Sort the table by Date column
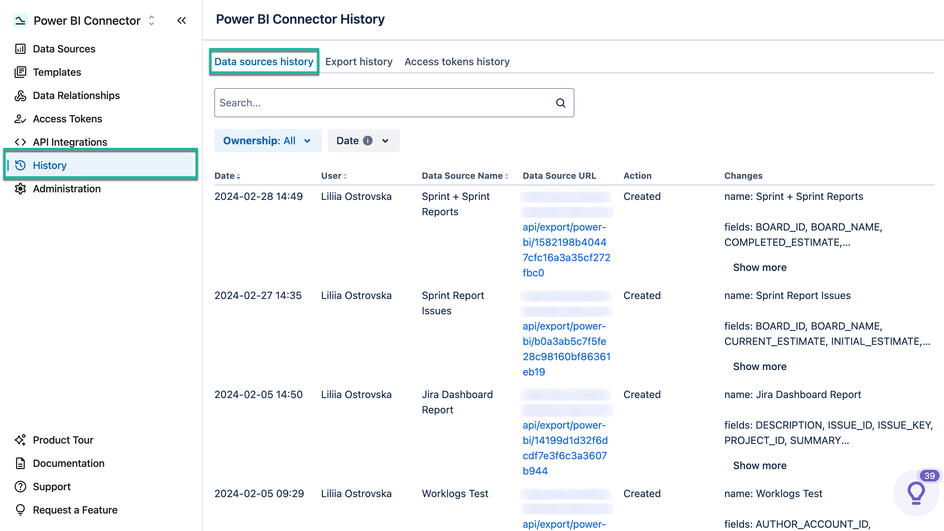944x531 pixels. pos(239,176)
